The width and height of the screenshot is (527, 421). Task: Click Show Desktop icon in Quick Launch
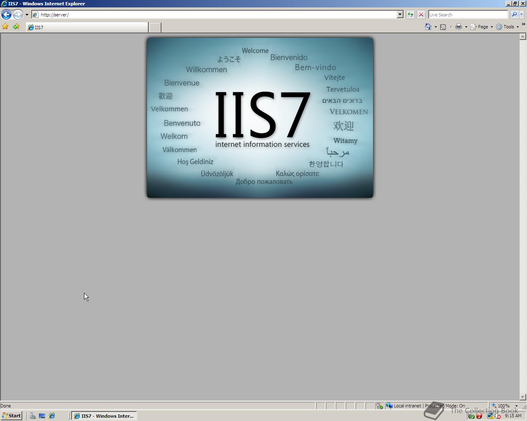(42, 416)
